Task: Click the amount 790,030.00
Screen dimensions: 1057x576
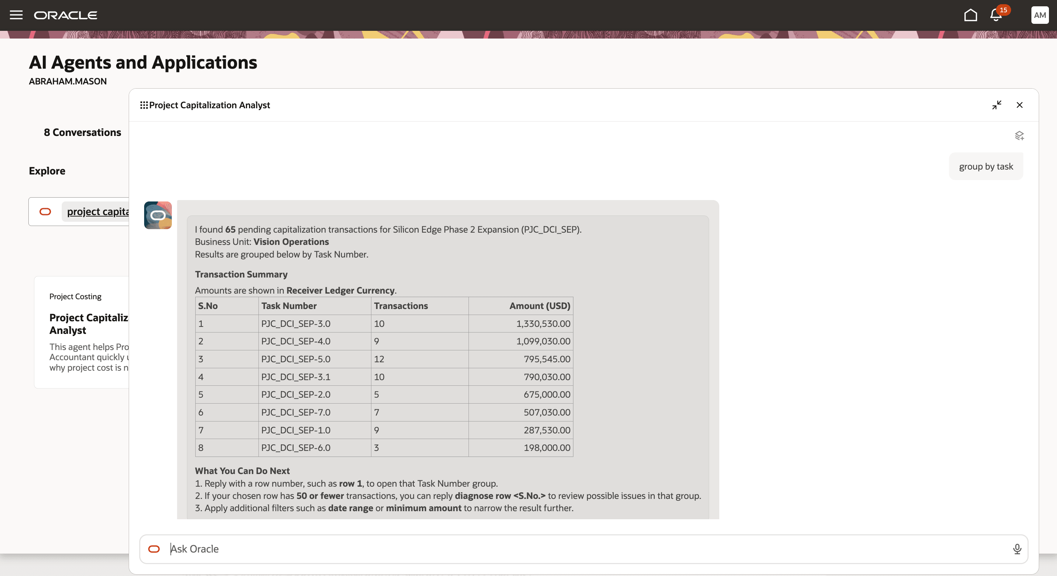Action: pos(546,377)
